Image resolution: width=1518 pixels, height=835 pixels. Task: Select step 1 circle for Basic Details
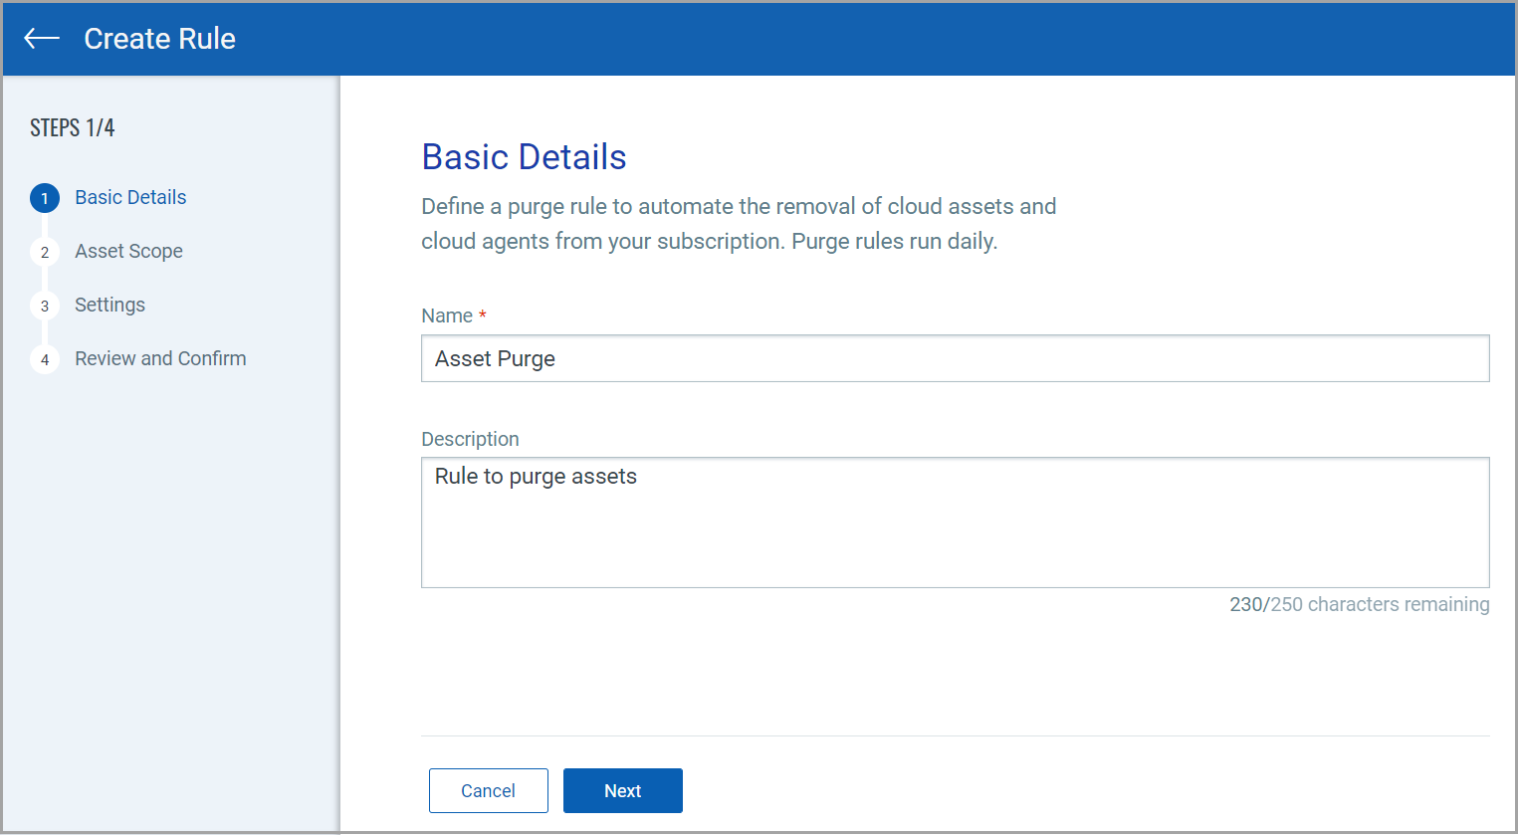[x=45, y=198]
